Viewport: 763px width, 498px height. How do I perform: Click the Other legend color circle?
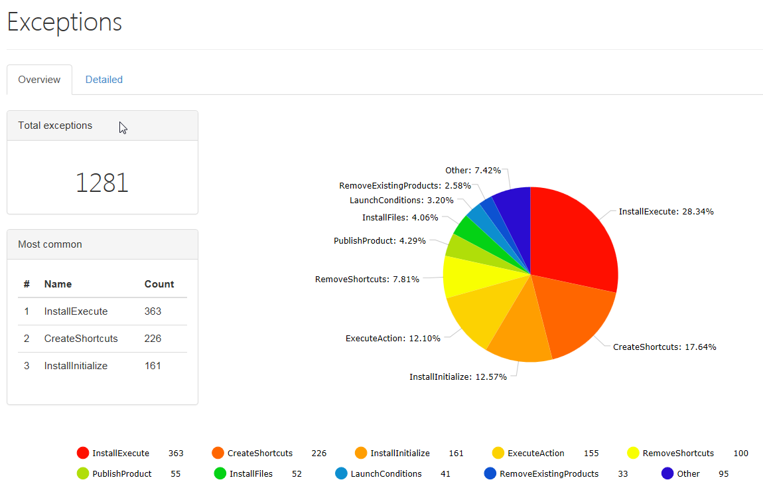tap(667, 474)
